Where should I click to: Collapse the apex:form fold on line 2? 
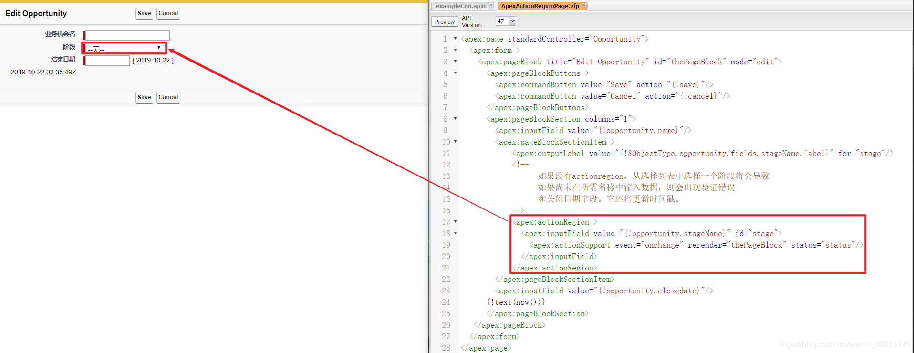tap(455, 50)
